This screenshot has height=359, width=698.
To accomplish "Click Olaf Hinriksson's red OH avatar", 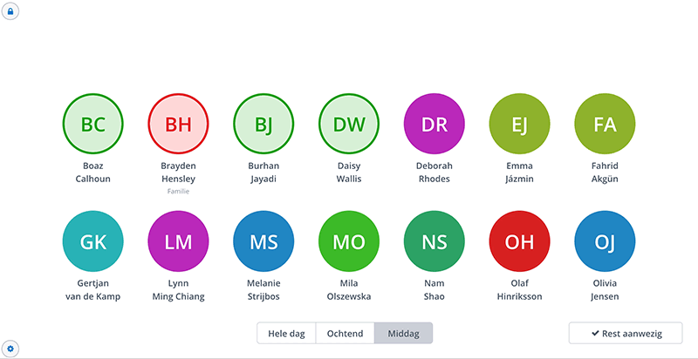I will click(519, 241).
